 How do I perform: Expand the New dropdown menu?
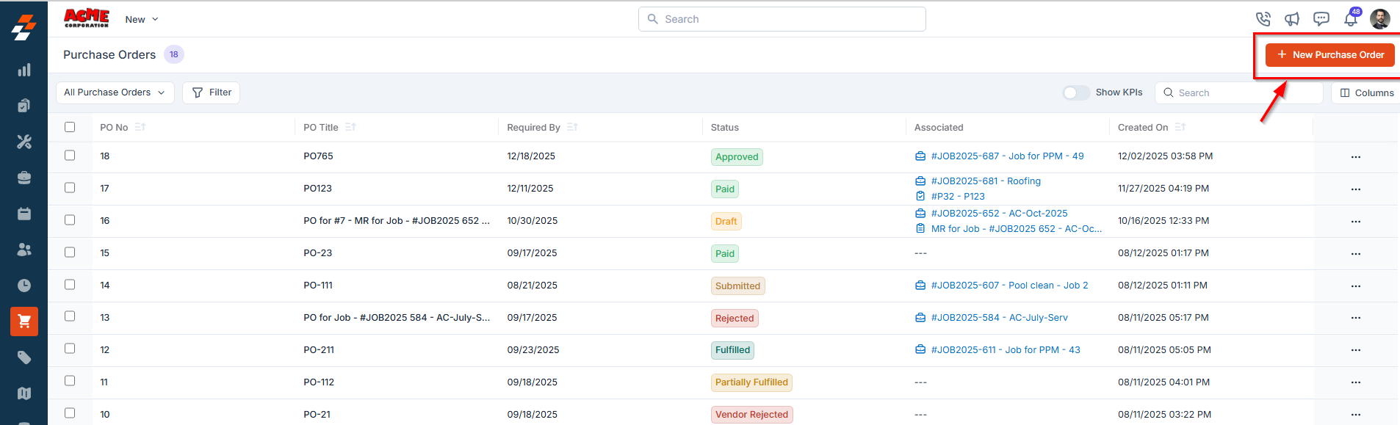142,20
